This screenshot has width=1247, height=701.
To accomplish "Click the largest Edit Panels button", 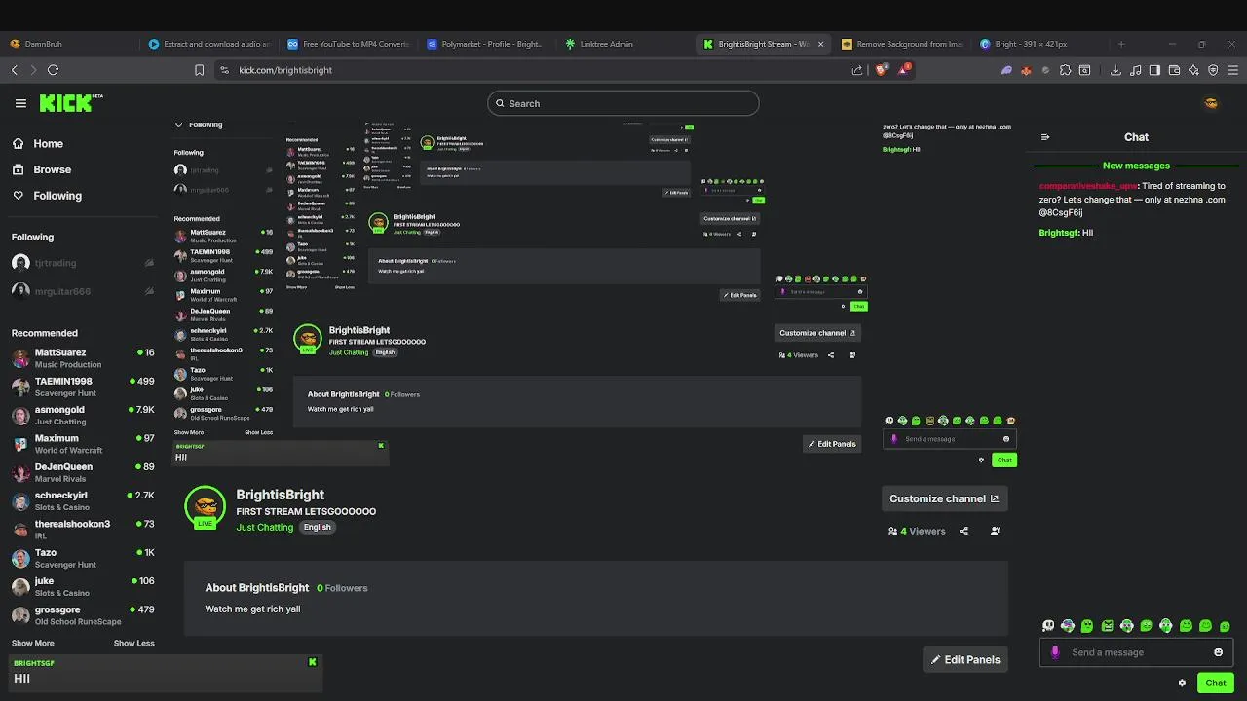I will click(965, 659).
